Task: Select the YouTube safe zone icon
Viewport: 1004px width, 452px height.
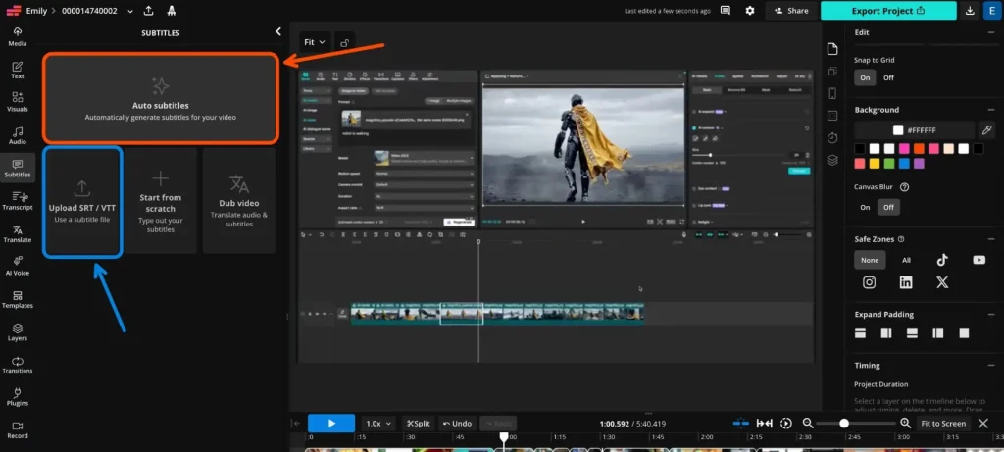Action: (979, 260)
